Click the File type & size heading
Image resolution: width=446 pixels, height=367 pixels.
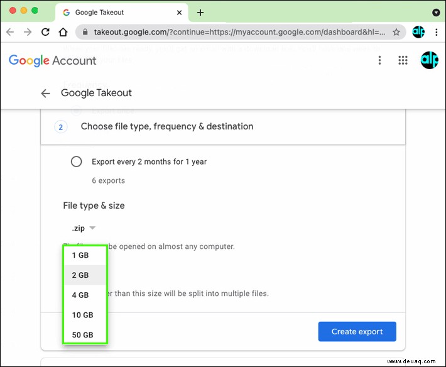[94, 205]
